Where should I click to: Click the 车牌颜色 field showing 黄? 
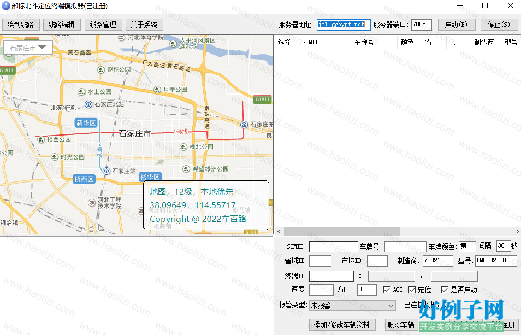467,246
